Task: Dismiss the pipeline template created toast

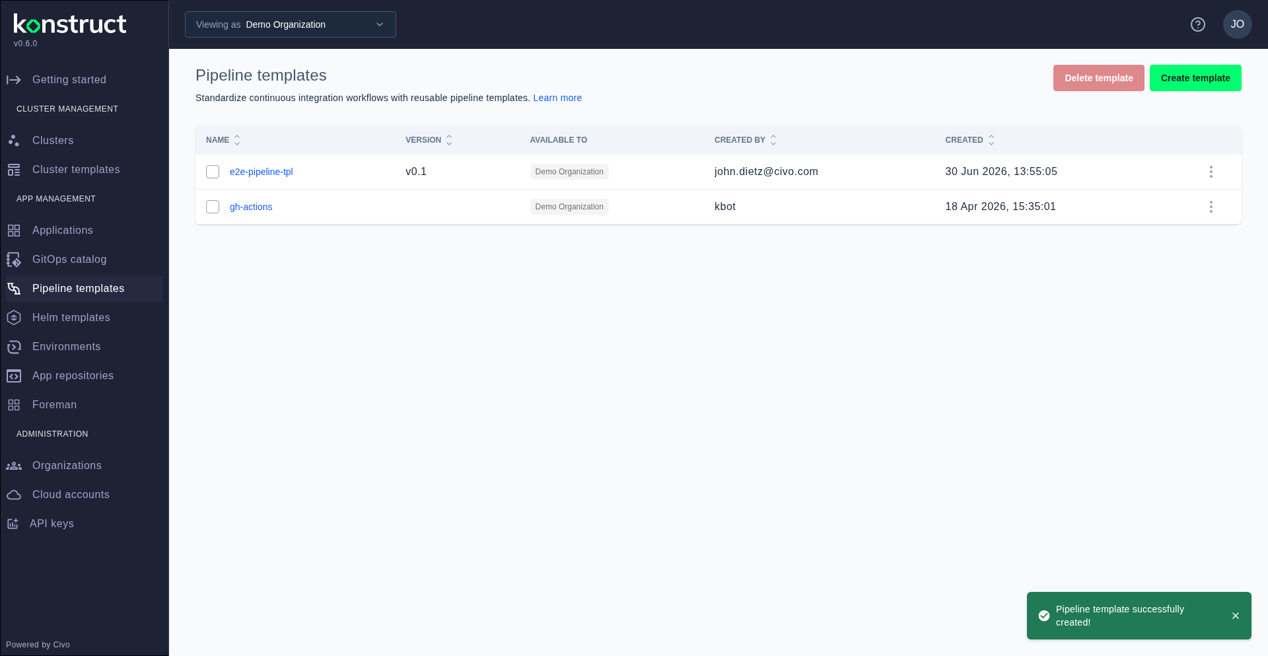Action: click(x=1236, y=616)
